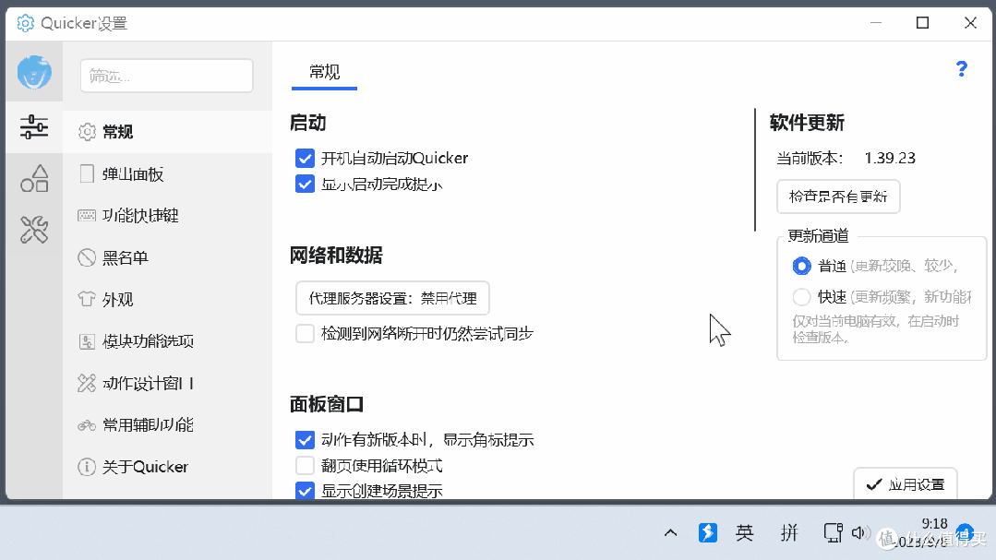996x560 pixels.
Task: Open the 功能快捷键 settings page
Action: tap(168, 216)
